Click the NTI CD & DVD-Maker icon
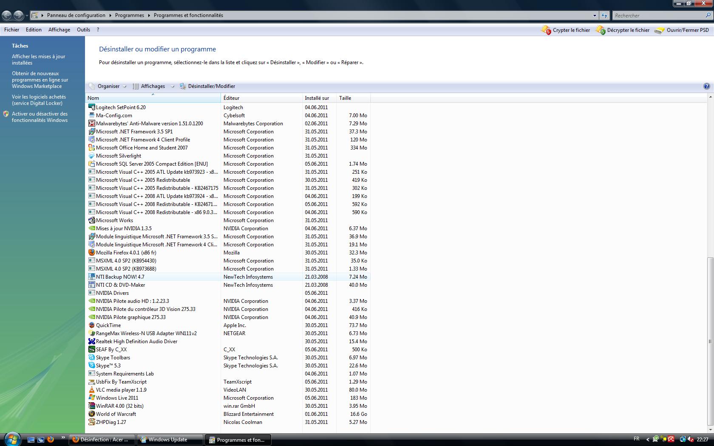 91,285
